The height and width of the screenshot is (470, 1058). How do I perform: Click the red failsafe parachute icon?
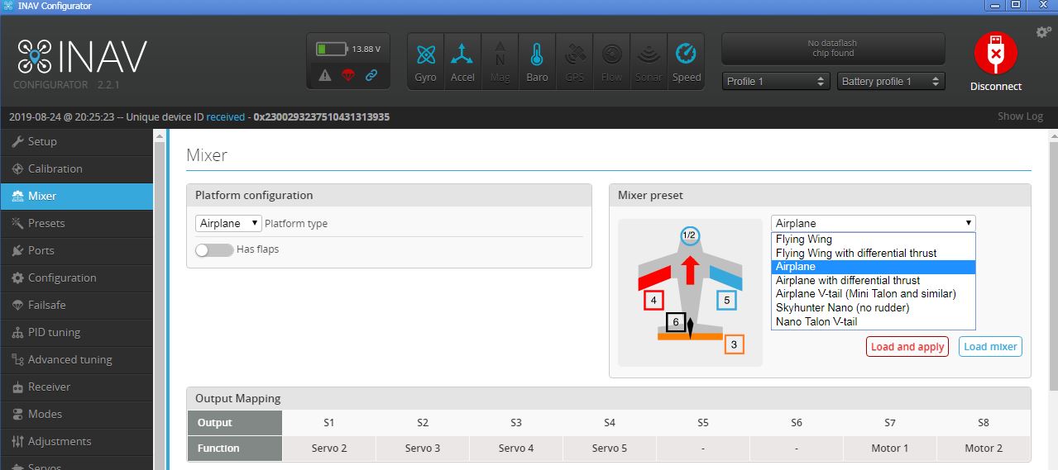348,75
